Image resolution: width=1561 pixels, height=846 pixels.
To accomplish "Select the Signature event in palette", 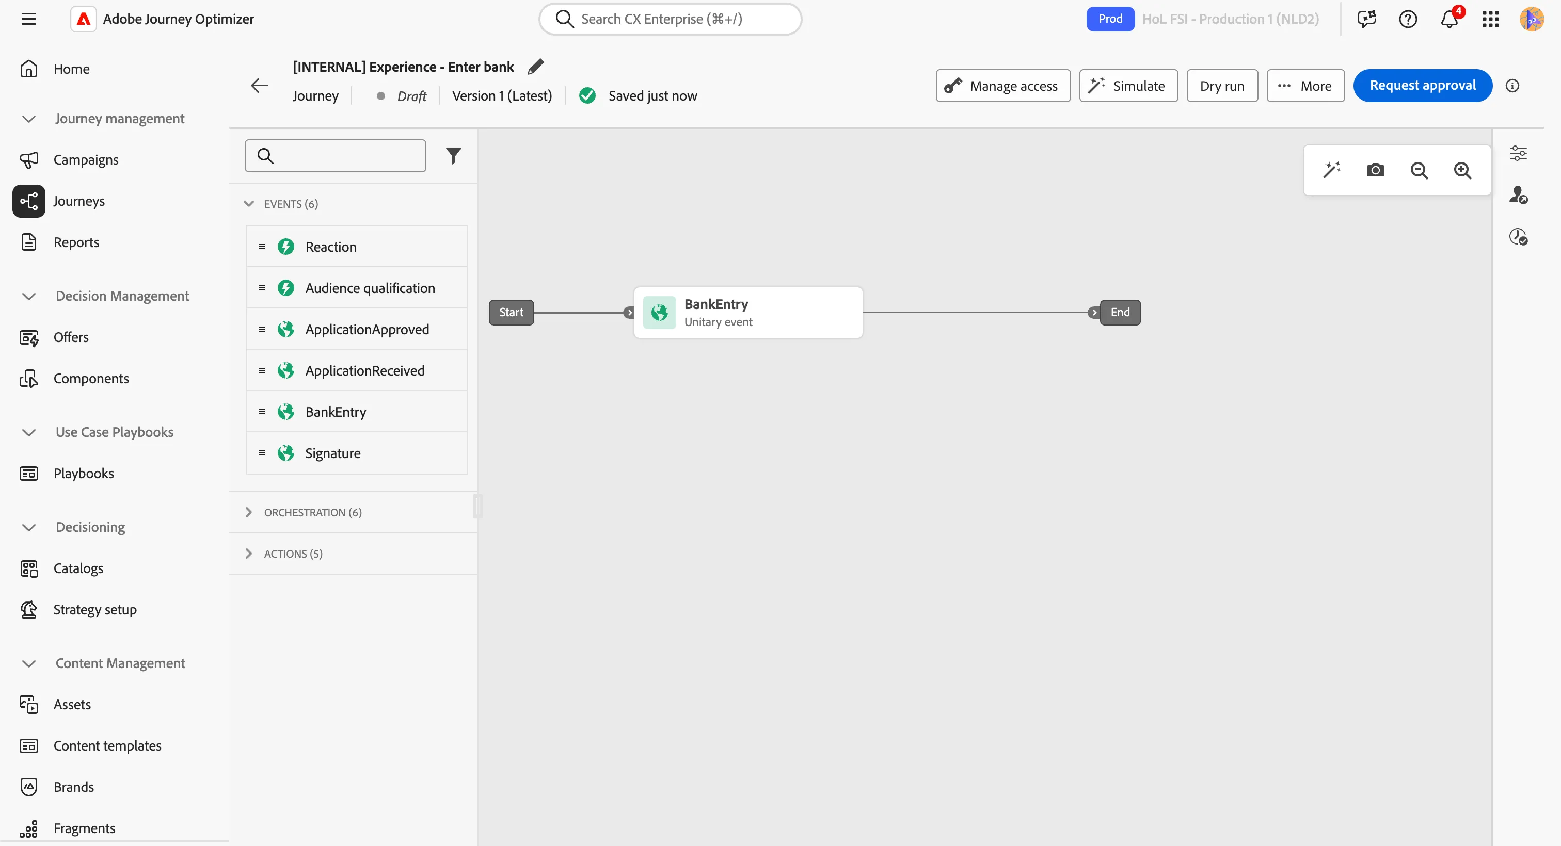I will [356, 453].
